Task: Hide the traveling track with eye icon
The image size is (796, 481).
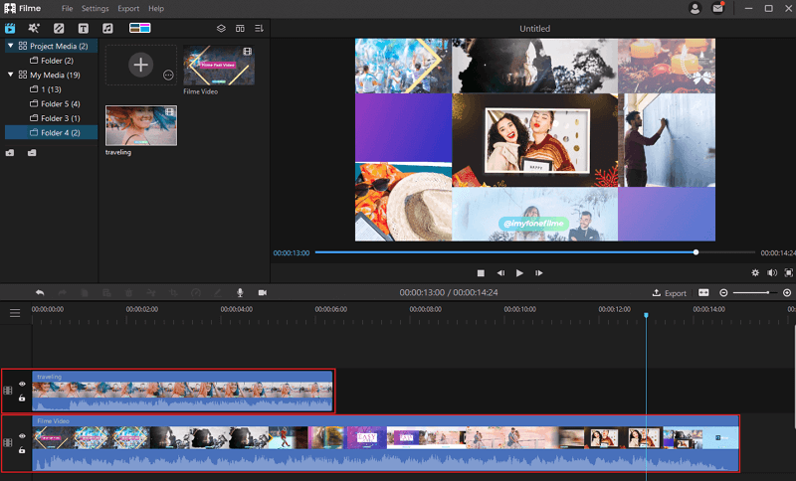Action: pos(22,384)
